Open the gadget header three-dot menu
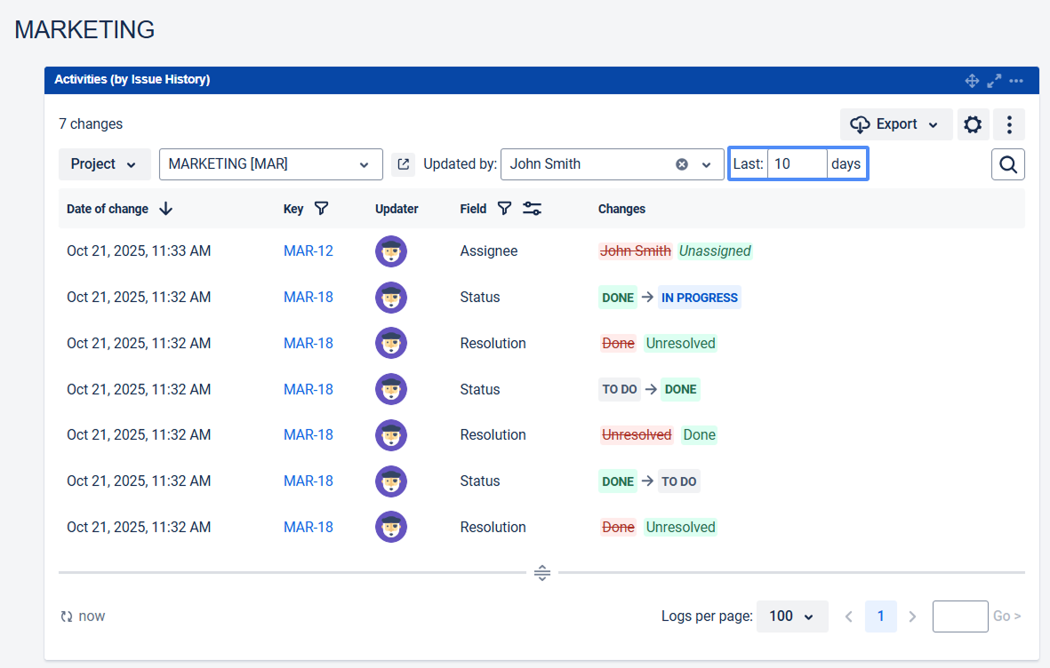Image resolution: width=1050 pixels, height=668 pixels. point(1016,81)
